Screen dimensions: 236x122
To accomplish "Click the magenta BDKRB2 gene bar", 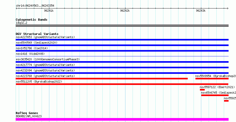I will click(x=122, y=119).
